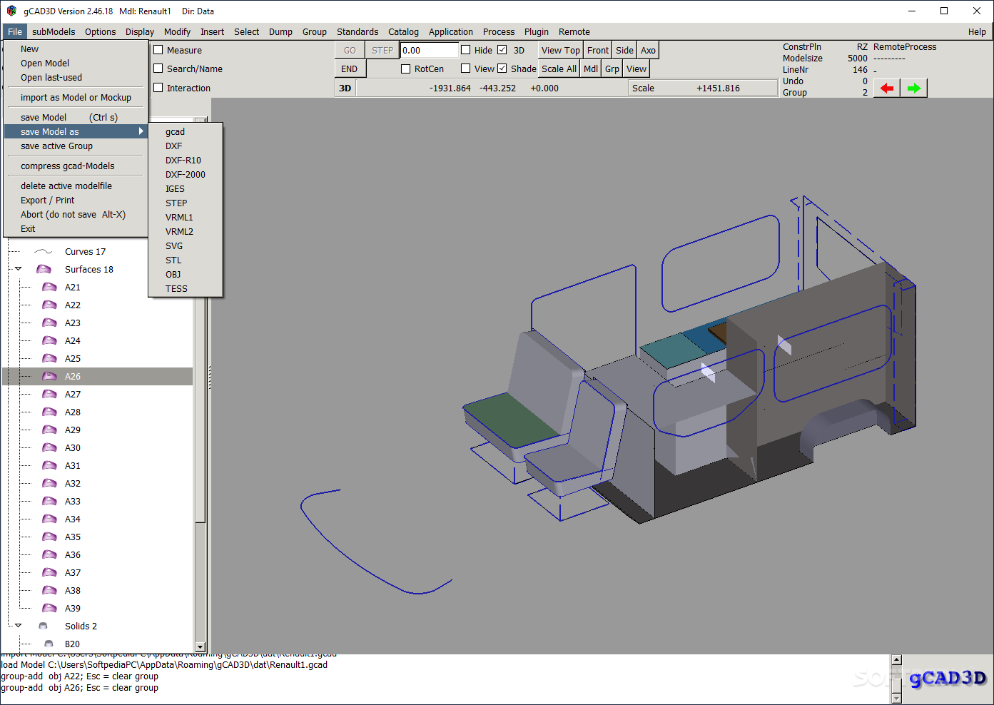Image resolution: width=994 pixels, height=705 pixels.
Task: Choose 'compress gcad-Models' menu entry
Action: point(68,166)
